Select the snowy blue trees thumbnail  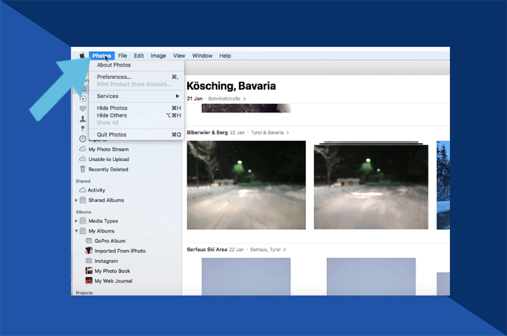coord(443,185)
